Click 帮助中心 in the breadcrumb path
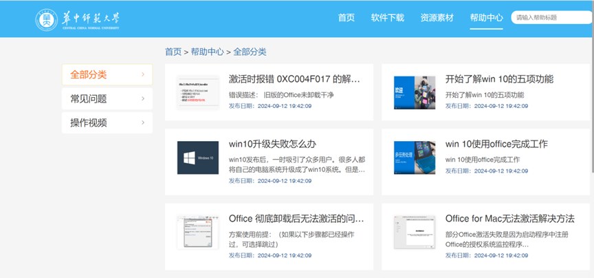This screenshot has height=278, width=594. [x=207, y=52]
